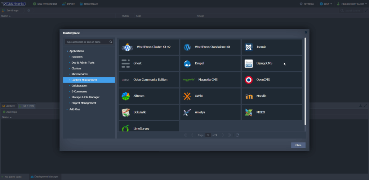Choose the DokuWiki notepad icon
This screenshot has height=180, width=369.
click(126, 113)
